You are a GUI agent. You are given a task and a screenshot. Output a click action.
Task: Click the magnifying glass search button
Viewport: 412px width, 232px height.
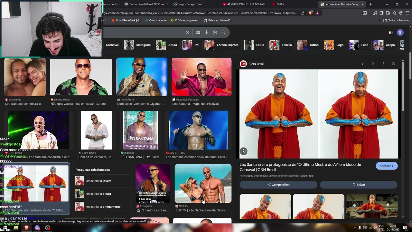coord(223,33)
